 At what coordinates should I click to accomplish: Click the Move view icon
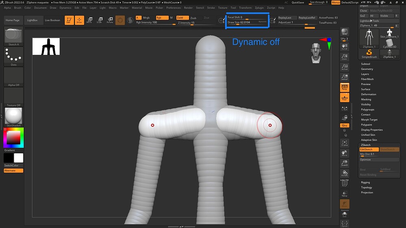pos(344,153)
